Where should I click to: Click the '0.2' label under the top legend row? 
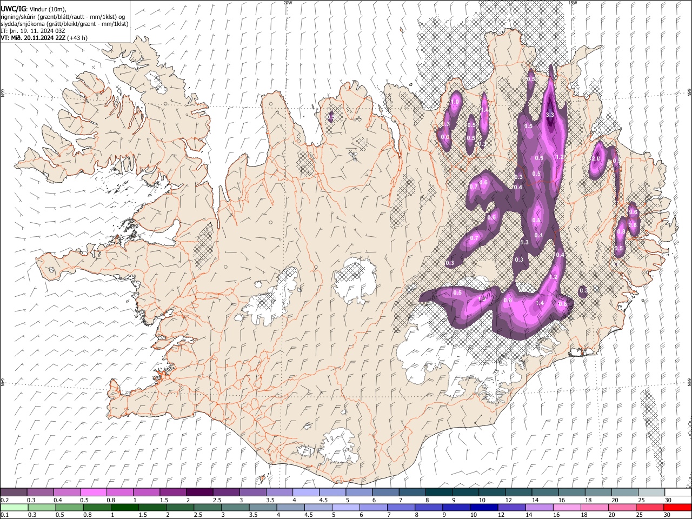pos(4,500)
